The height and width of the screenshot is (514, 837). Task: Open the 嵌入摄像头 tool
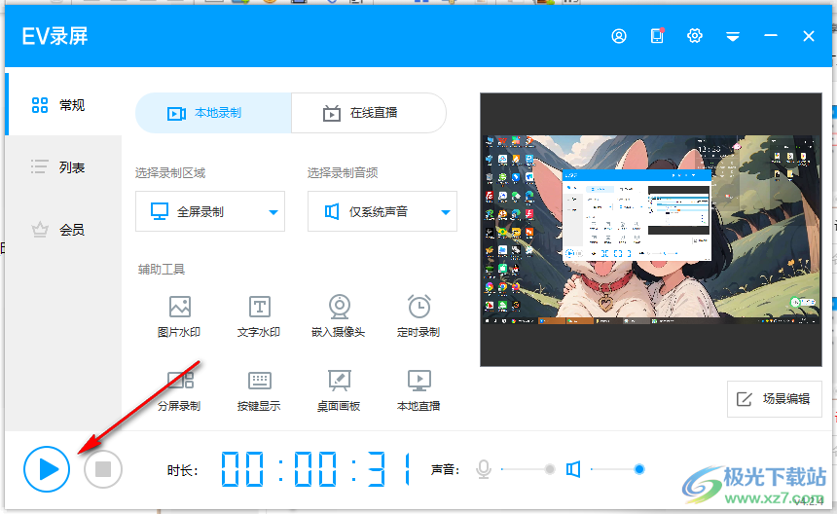click(339, 316)
